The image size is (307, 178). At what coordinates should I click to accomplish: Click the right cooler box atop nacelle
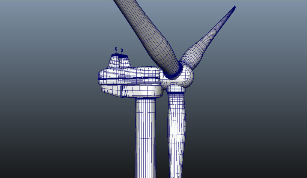tap(125, 62)
